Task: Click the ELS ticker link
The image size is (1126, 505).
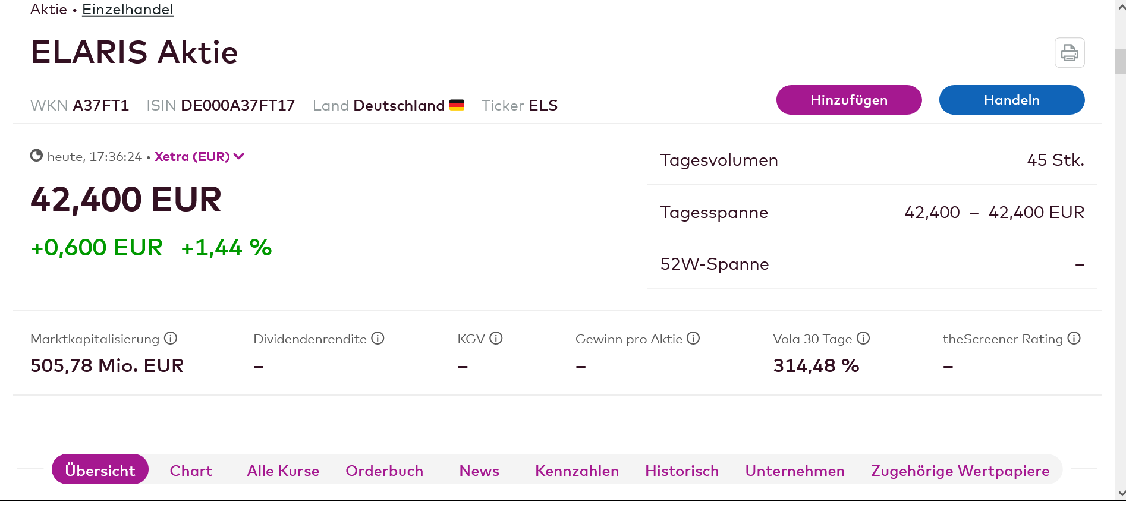Action: point(543,106)
